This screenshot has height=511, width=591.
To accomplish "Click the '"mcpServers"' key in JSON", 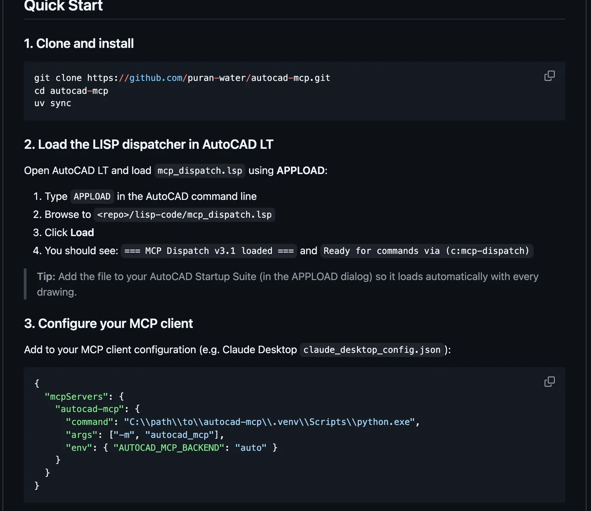I will pos(76,396).
